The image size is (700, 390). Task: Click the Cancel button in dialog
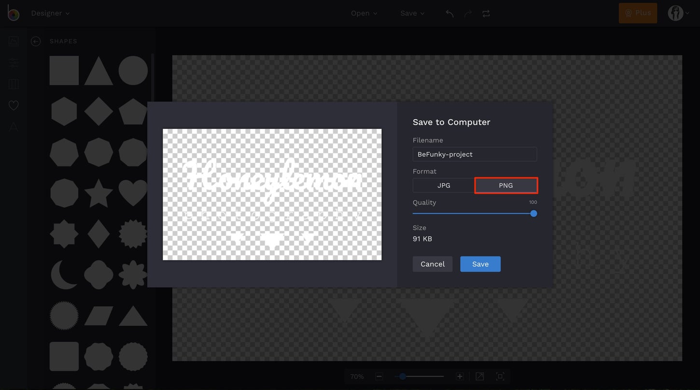[432, 264]
